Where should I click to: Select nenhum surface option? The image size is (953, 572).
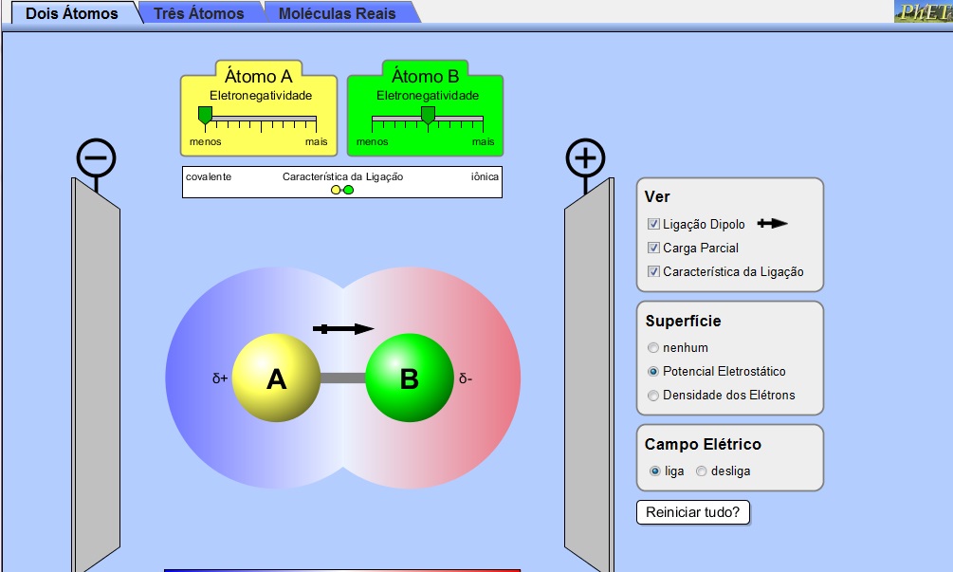(x=653, y=348)
